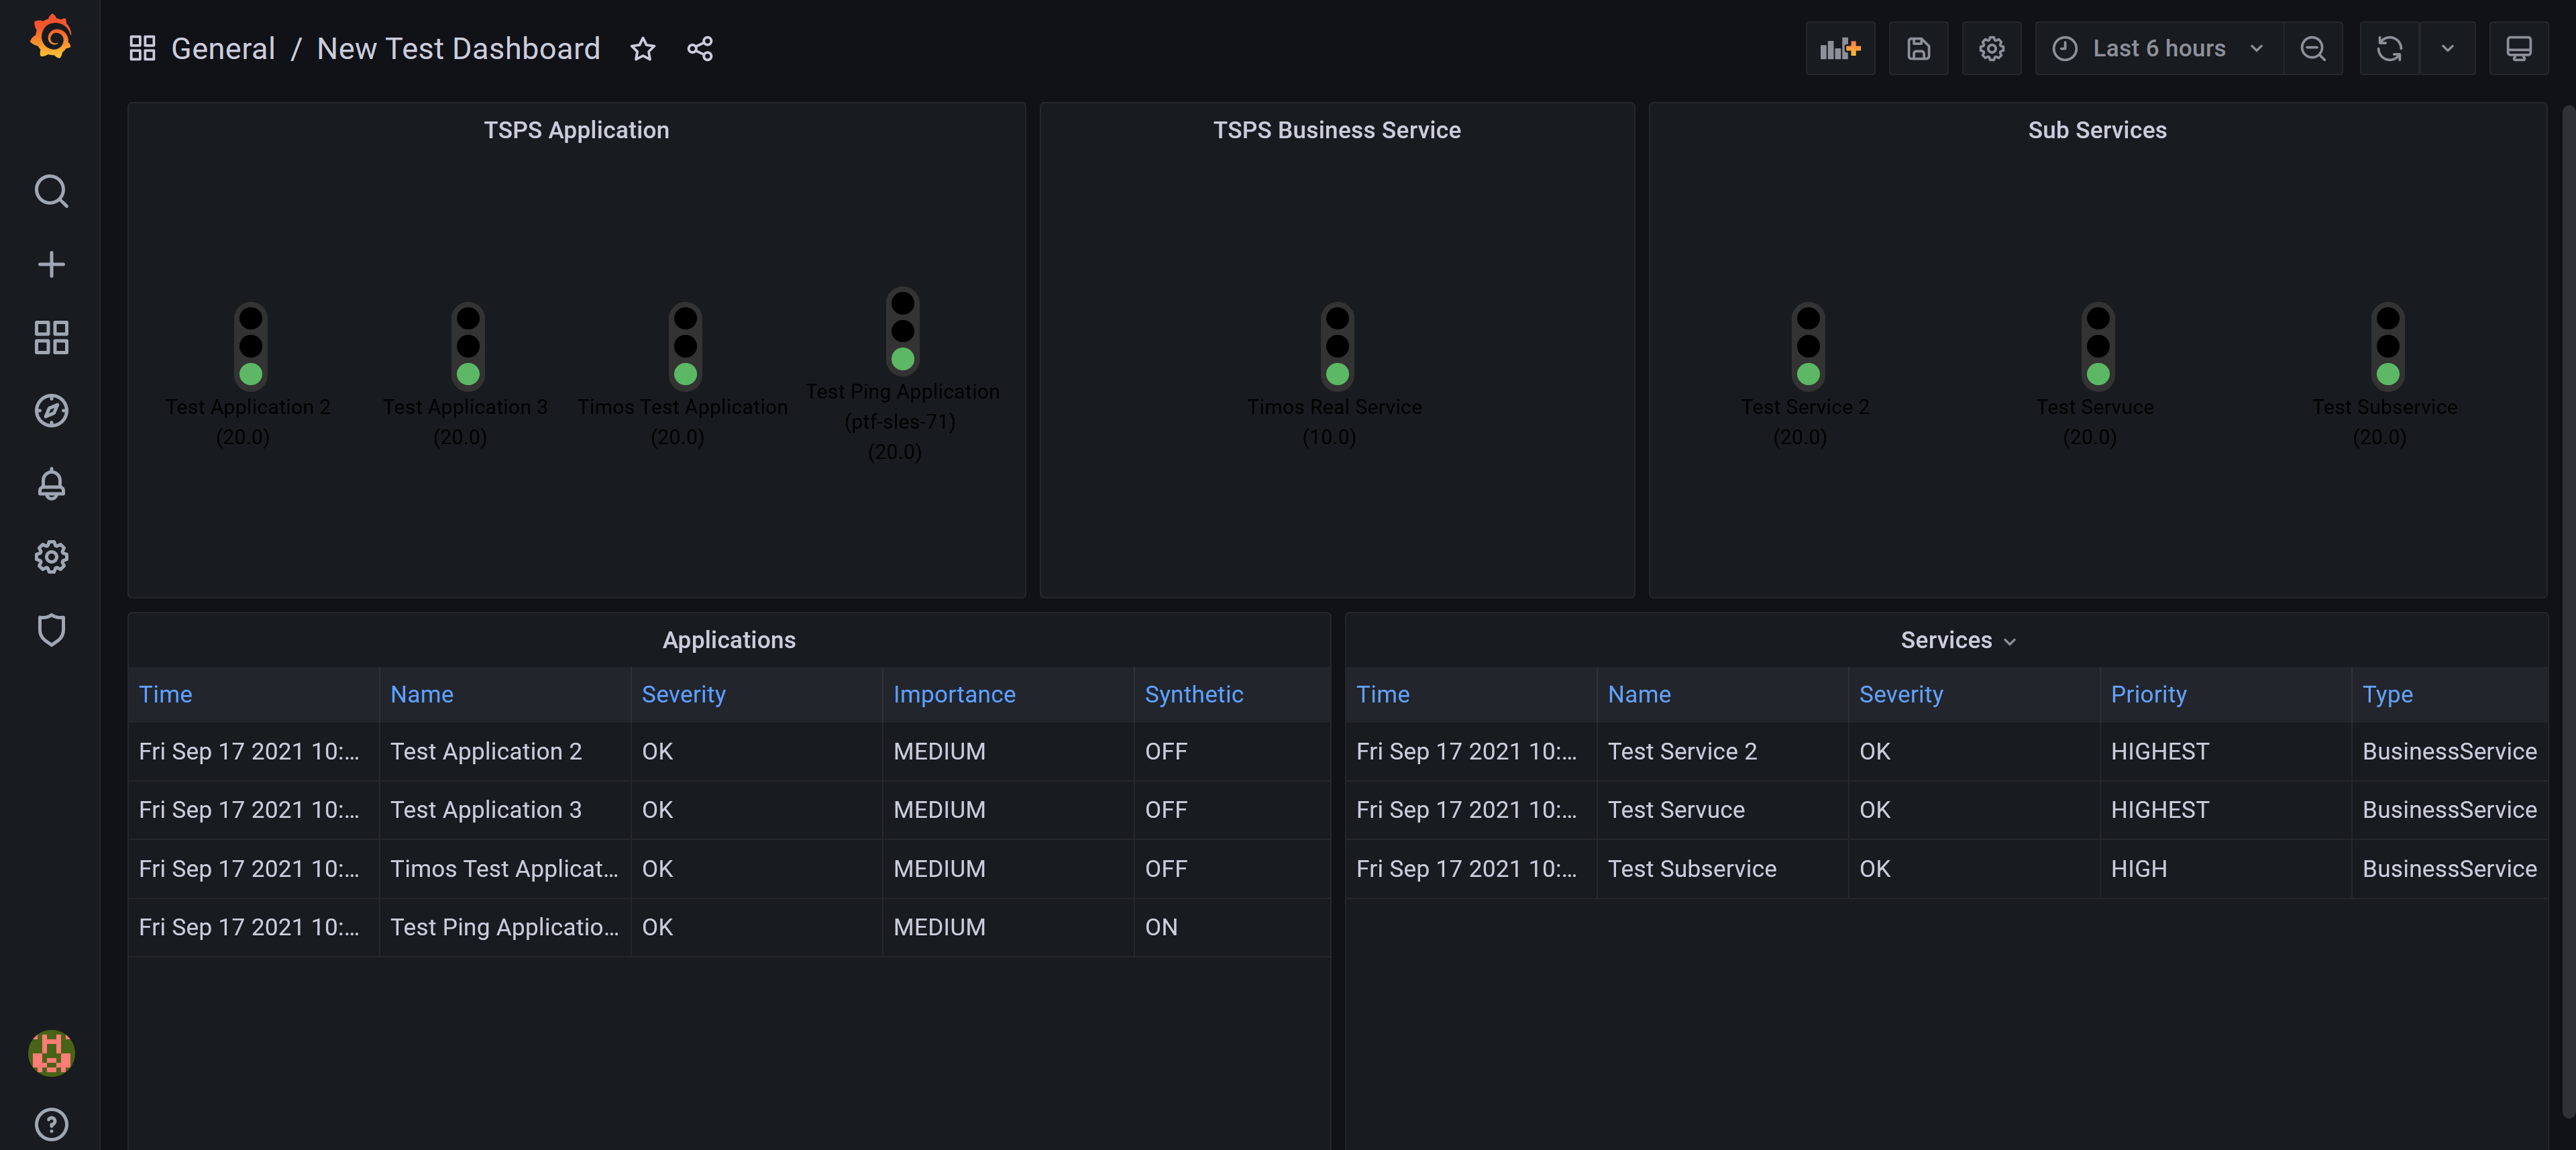Open the user profile avatar

coord(51,1053)
